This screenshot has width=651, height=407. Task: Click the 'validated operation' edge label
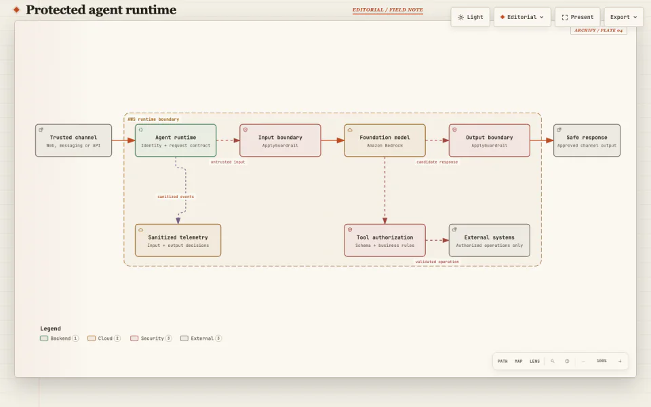[x=437, y=262]
